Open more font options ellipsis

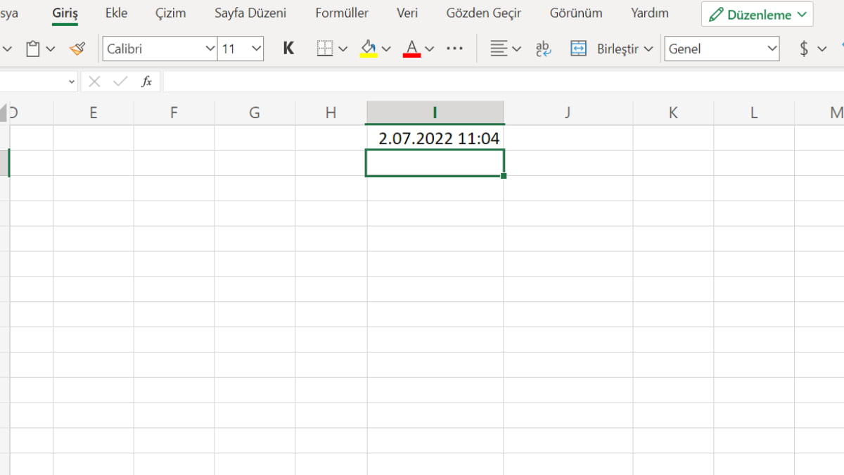(x=455, y=49)
